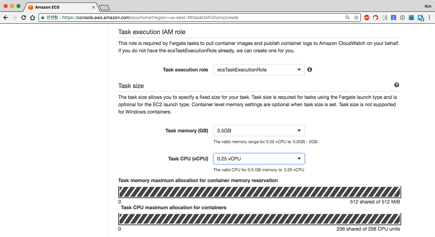The width and height of the screenshot is (435, 237).
Task: Click the info icon beside Task execution role
Action: pyautogui.click(x=309, y=70)
